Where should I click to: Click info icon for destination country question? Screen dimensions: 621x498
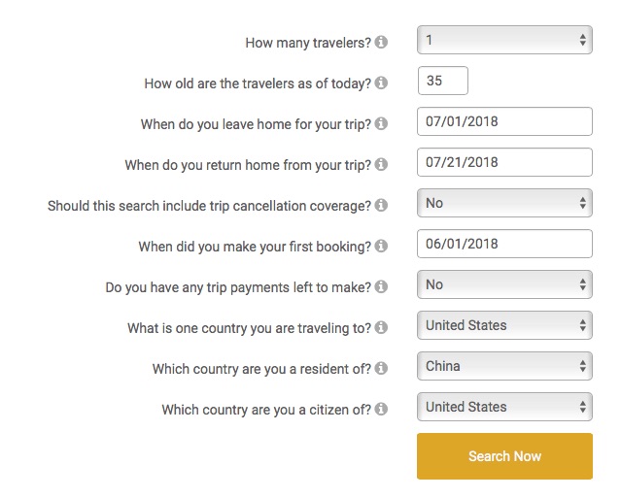click(x=381, y=327)
